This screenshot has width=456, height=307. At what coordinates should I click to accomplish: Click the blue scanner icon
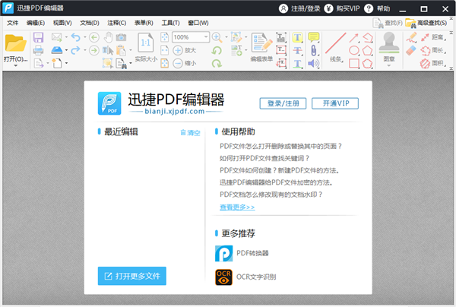[57, 50]
